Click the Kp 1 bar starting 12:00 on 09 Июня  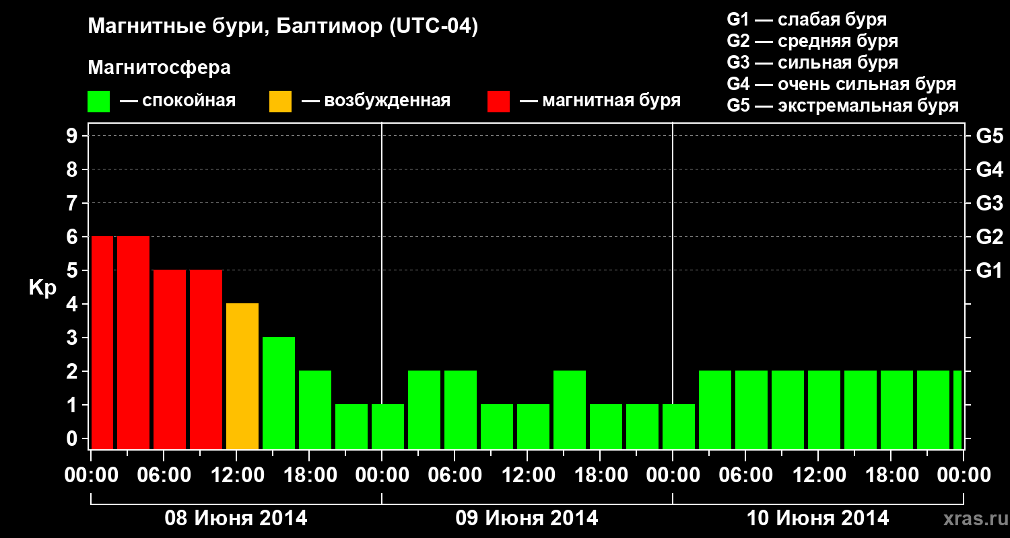coord(533,427)
